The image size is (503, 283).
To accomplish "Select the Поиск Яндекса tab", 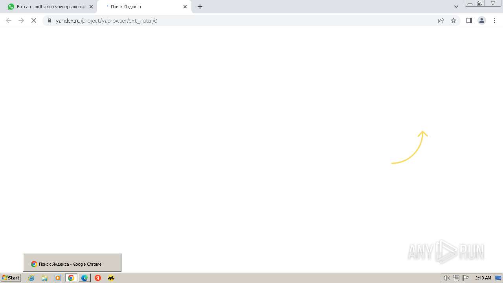I will pos(144,7).
